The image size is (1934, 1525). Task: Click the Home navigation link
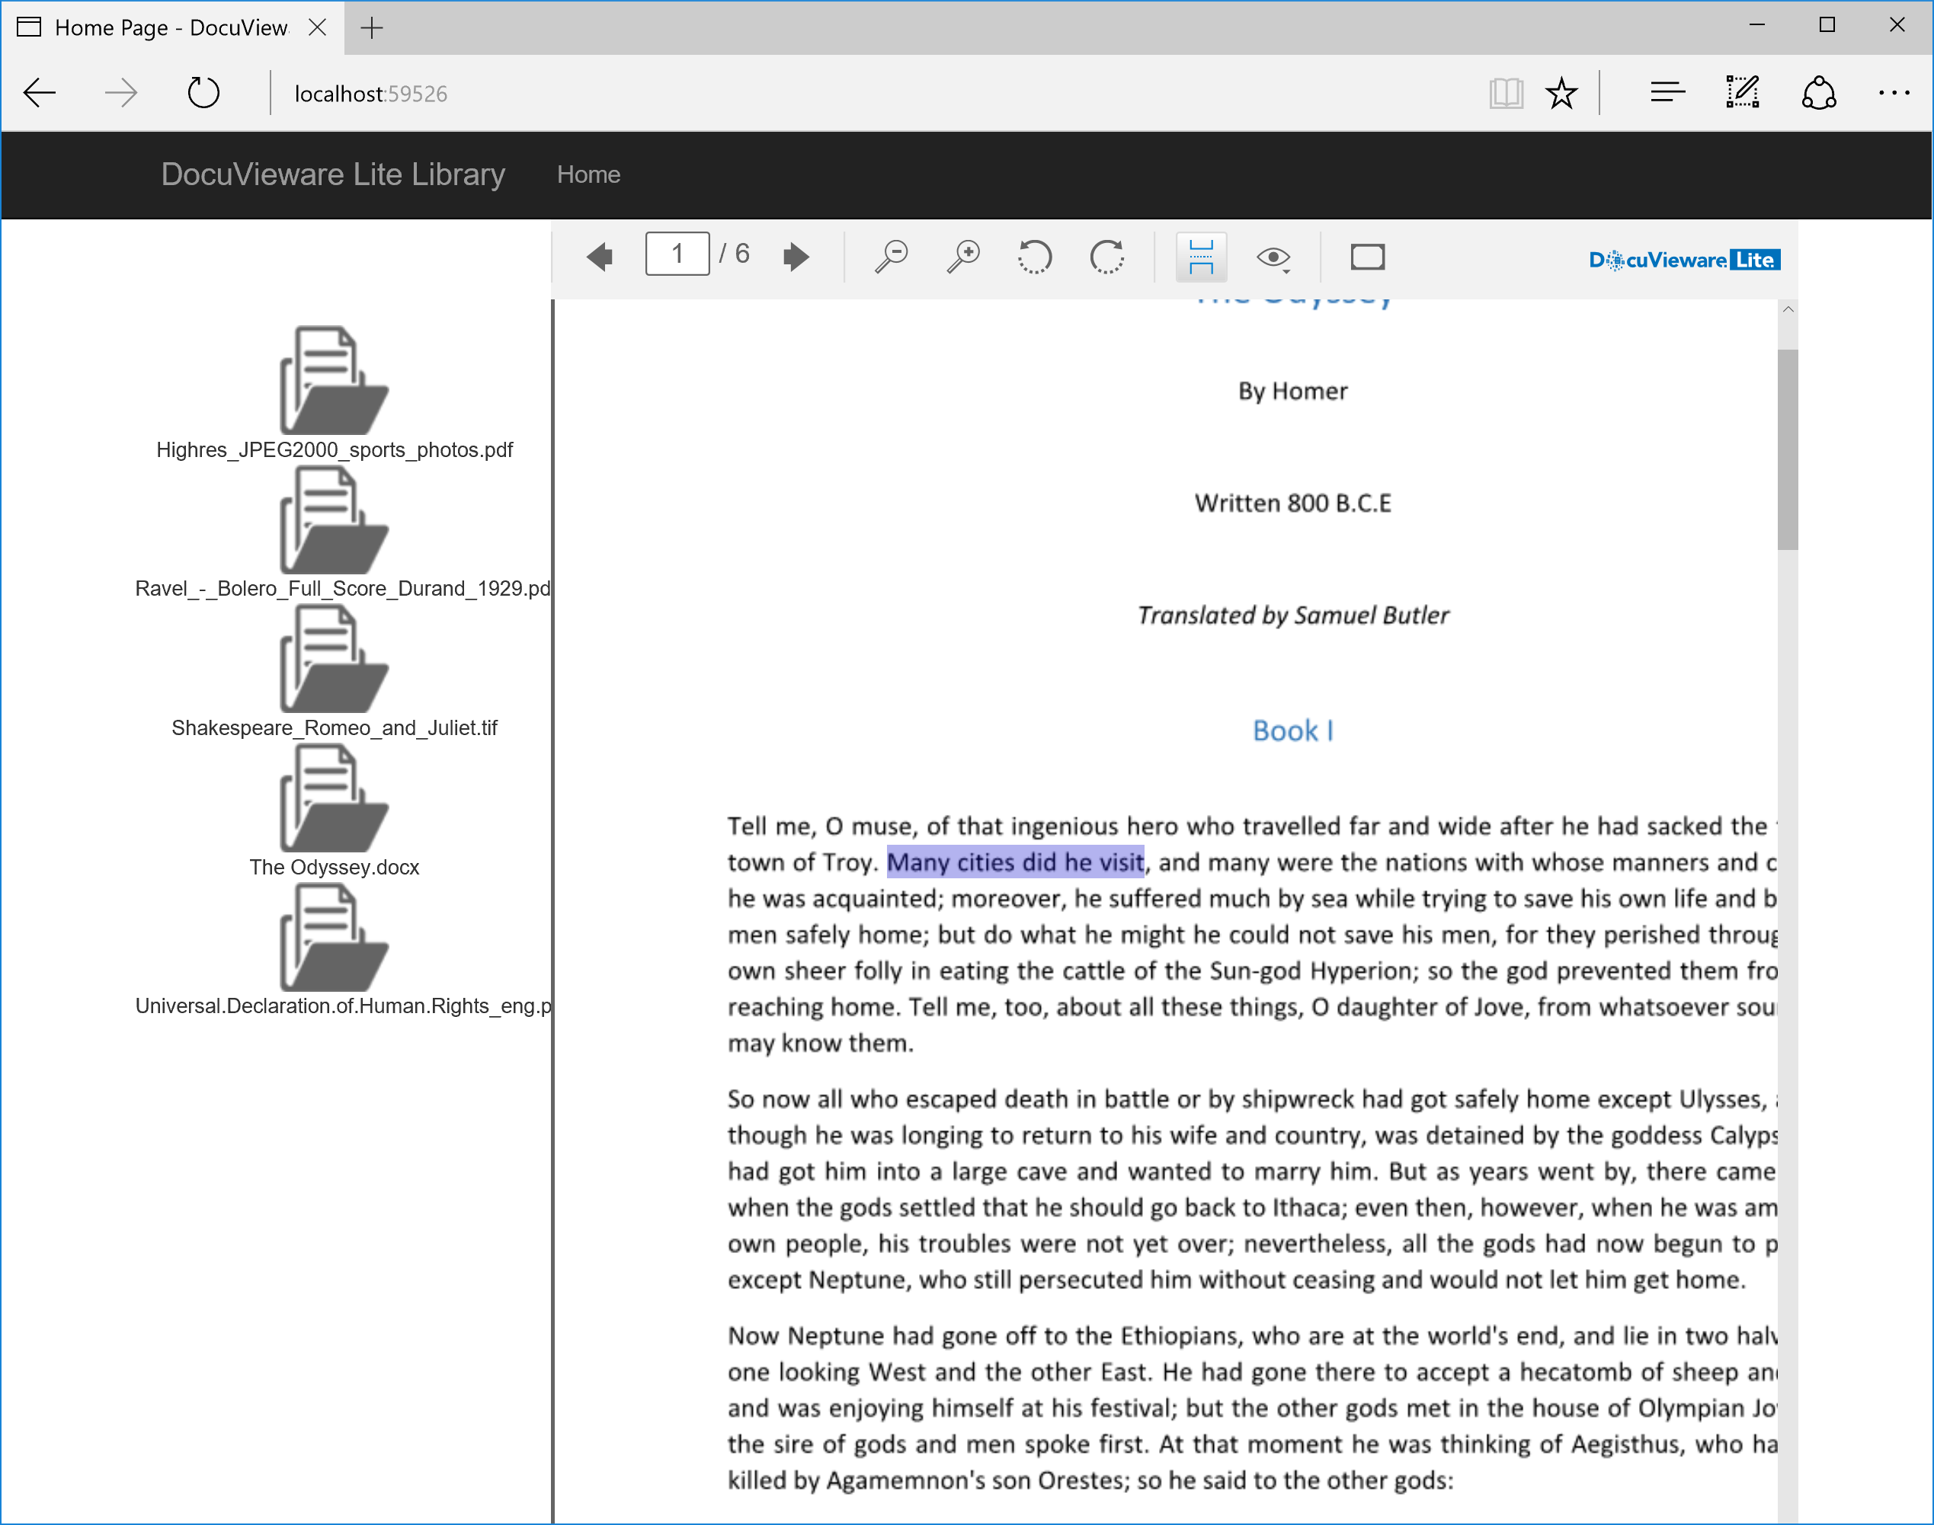click(x=588, y=175)
